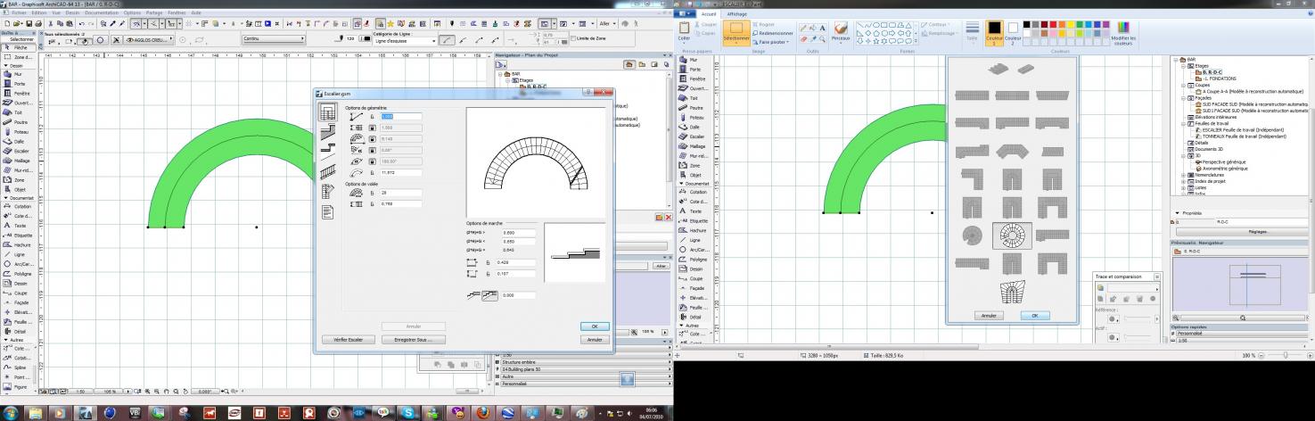Click OK in the Escalier.gsm dialog
Screen dimensions: 1315x421
point(594,326)
